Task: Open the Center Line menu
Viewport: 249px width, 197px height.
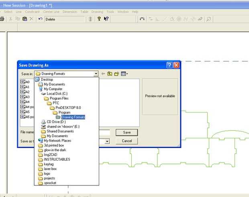Action: pos(51,12)
